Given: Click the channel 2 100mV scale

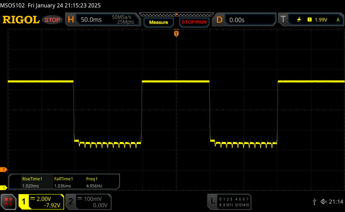Looking at the screenshot, I should tap(93, 199).
